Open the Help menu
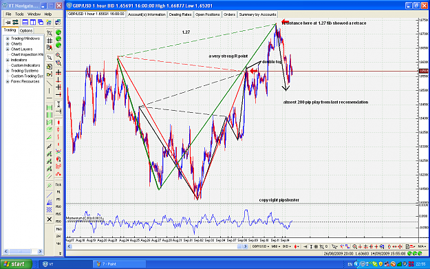Screen dimensions: 430x269 [48, 14]
